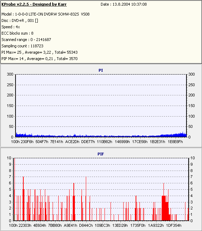Click the 150 label on PI chart left axis
The width and height of the screenshot is (202, 231).
pos(10,106)
